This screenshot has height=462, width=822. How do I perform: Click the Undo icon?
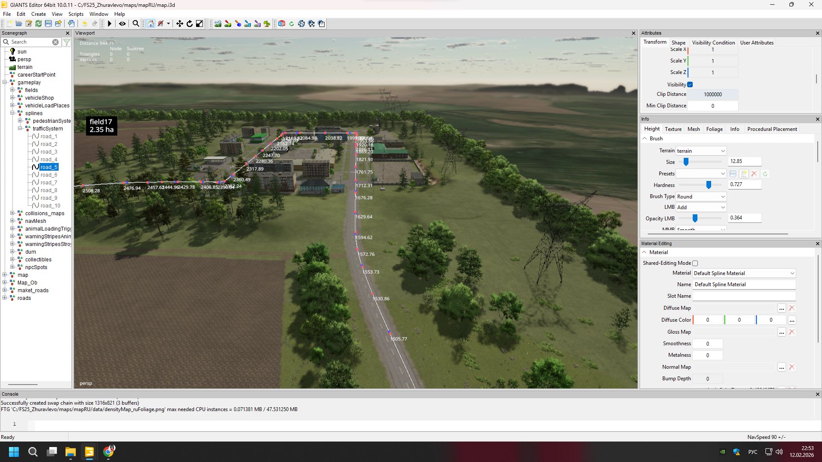[x=85, y=24]
